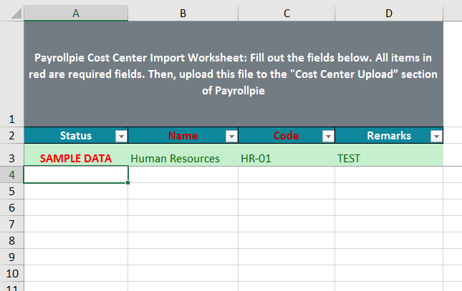Open the Status column filter dropdown
Viewport: 462px width, 291px height.
tap(121, 137)
